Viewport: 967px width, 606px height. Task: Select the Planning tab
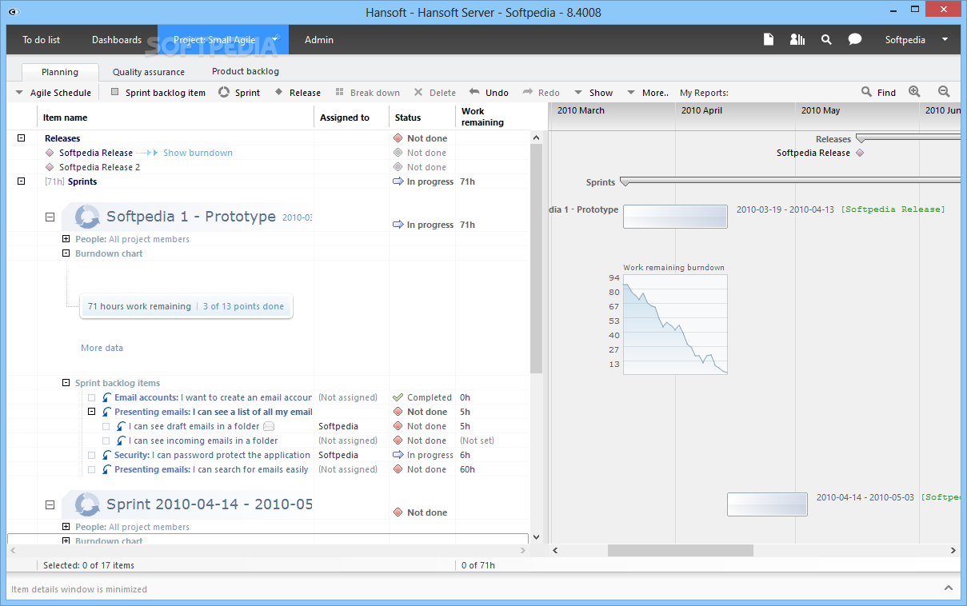pyautogui.click(x=60, y=72)
